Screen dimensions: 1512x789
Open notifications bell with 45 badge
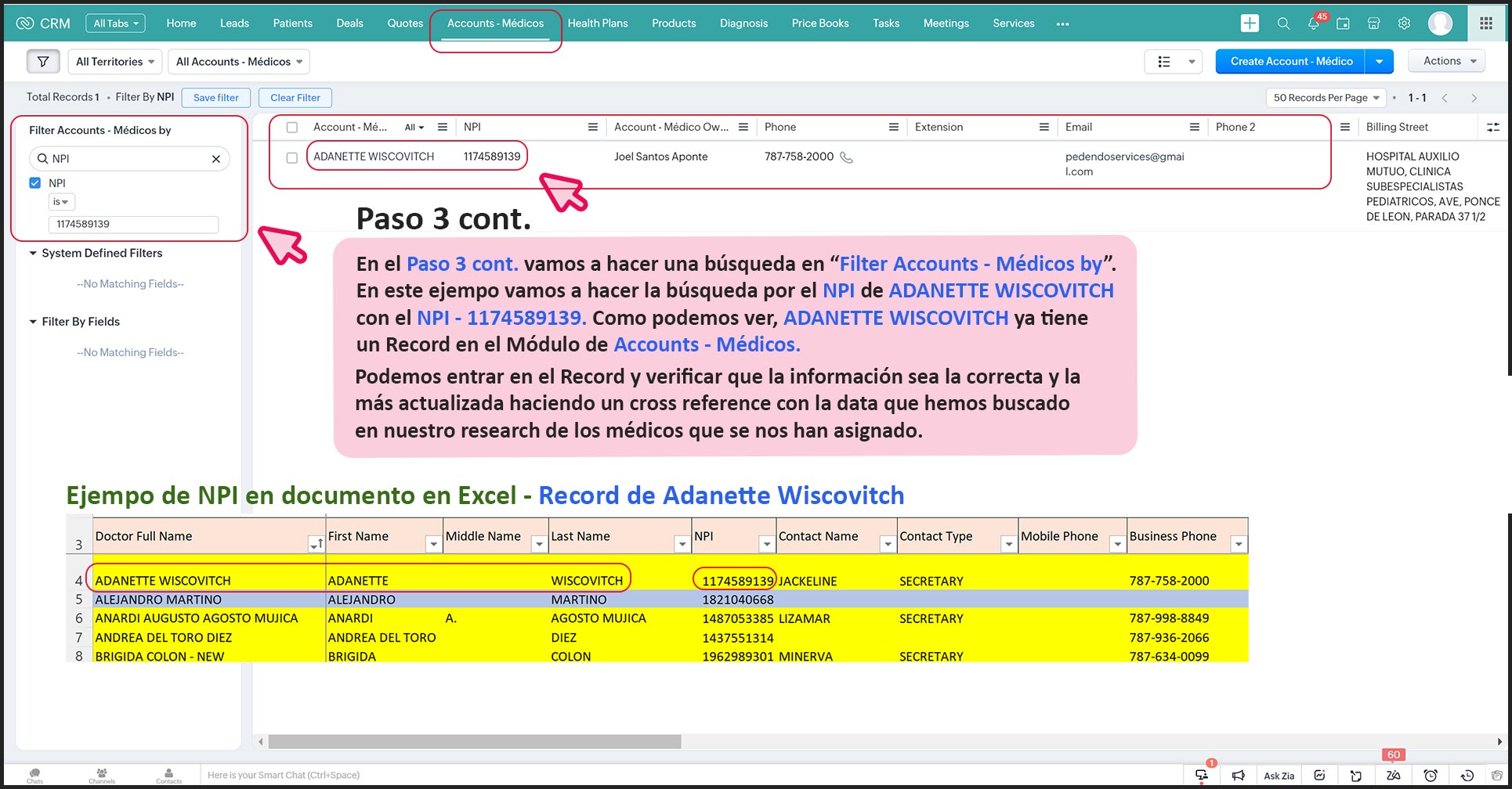pyautogui.click(x=1314, y=23)
